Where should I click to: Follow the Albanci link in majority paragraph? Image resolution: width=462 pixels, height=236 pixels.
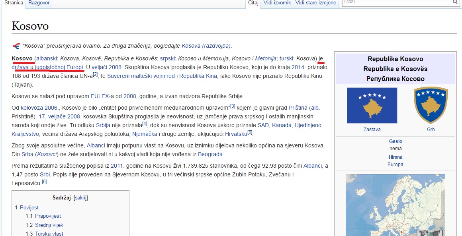[96, 145]
